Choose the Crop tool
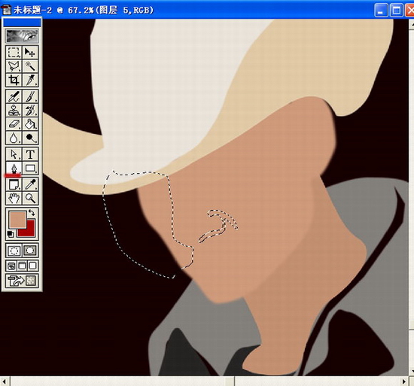 click(x=14, y=80)
